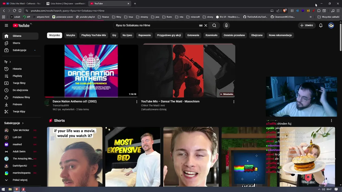Screen dimensions: 342x192
Task: Switch to Chikoi the Maid Catharsis tab
Action: click(x=21, y=3)
